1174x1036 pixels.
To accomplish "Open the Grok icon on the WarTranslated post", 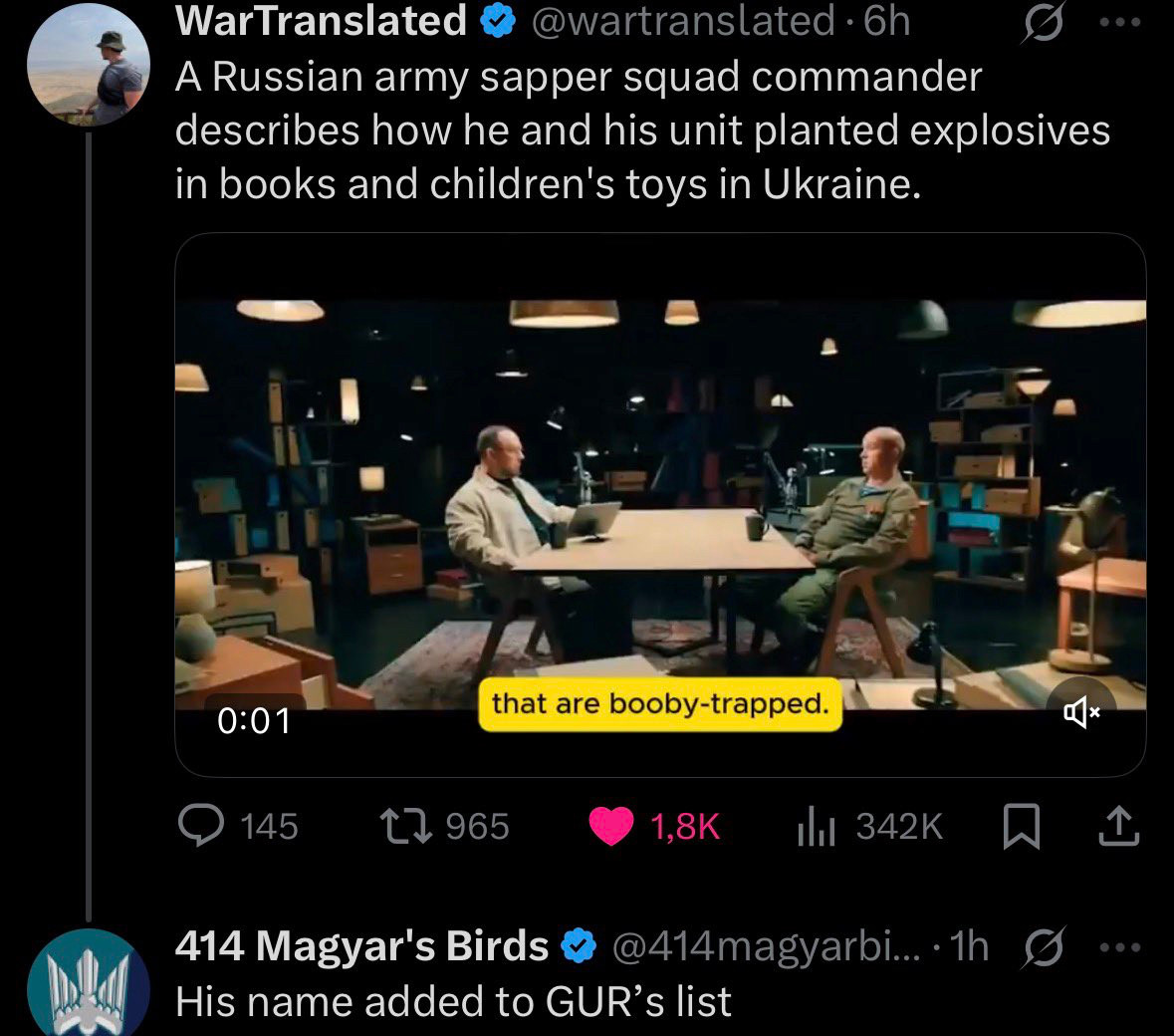I will point(1044,23).
